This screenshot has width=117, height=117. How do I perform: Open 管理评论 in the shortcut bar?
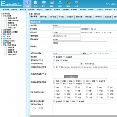click(x=40, y=10)
